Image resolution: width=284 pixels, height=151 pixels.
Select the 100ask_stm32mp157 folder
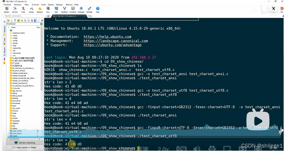[19, 83]
